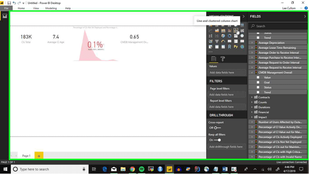The image size is (309, 174).
Task: Click the Fields pane Search box
Action: click(x=278, y=26)
